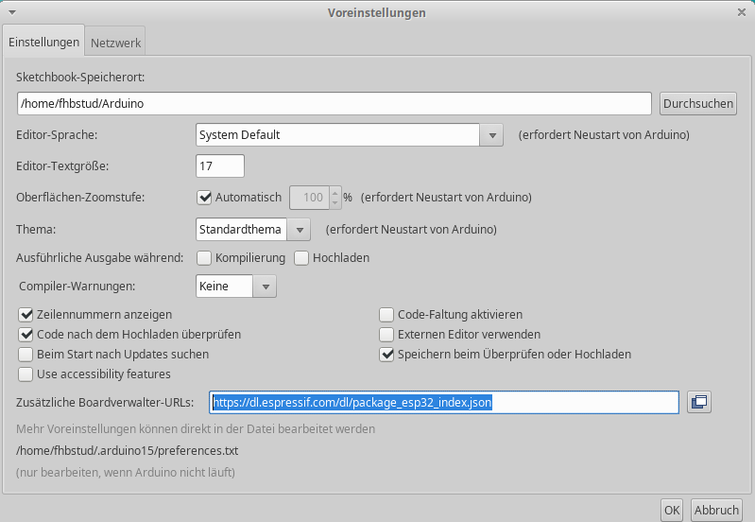Image resolution: width=755 pixels, height=522 pixels.
Task: Enable verbose output for Hochladen
Action: [302, 257]
